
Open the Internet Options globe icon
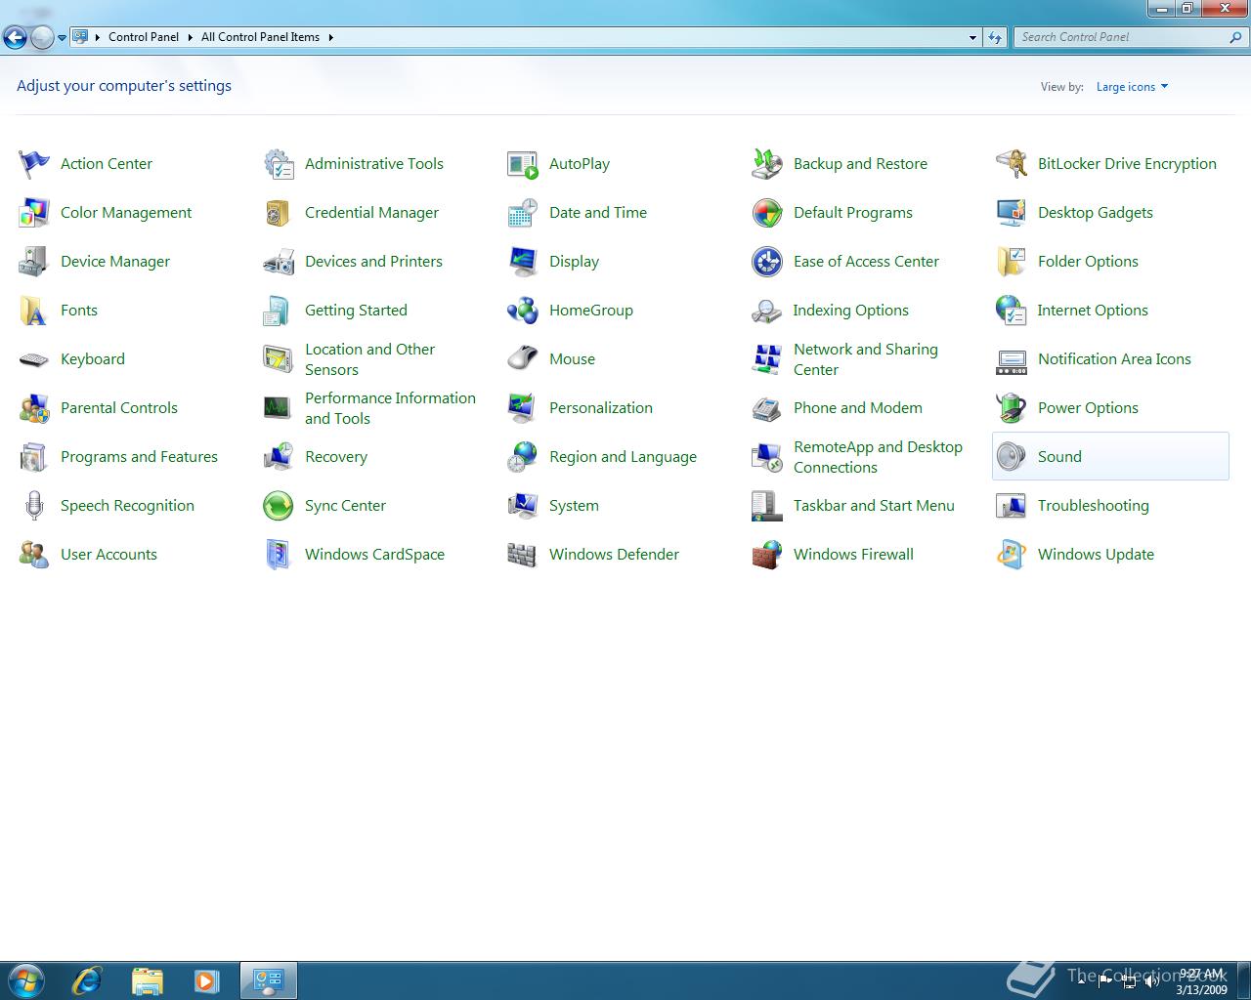1012,311
